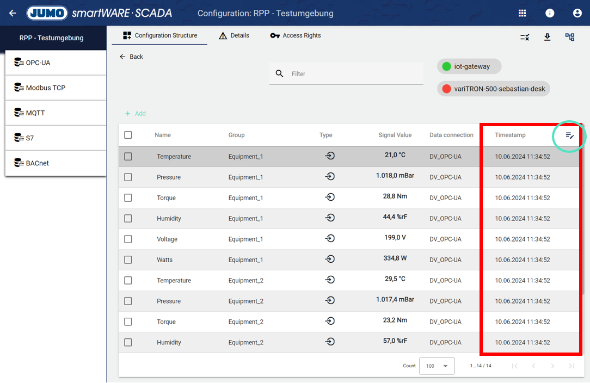Toggle the select-all checkbox in table header

click(x=128, y=135)
